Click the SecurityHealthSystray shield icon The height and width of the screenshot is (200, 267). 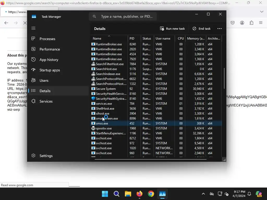click(x=93, y=98)
